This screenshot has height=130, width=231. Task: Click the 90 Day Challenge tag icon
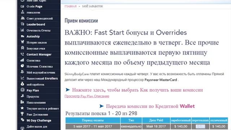coord(22,120)
